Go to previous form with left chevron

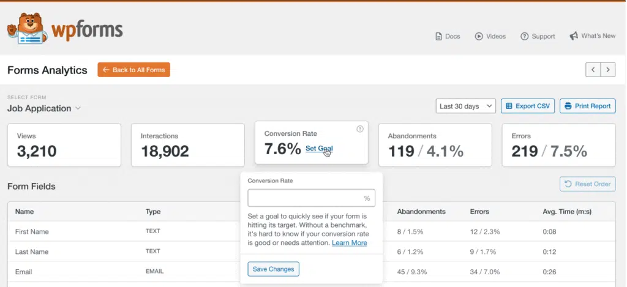pos(593,70)
